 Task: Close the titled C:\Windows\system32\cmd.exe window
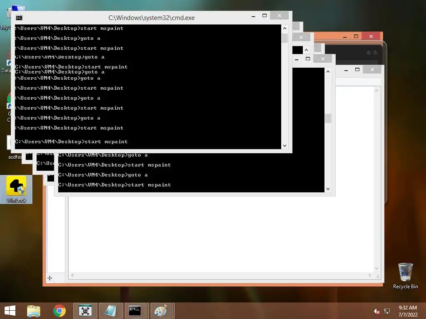pos(279,16)
